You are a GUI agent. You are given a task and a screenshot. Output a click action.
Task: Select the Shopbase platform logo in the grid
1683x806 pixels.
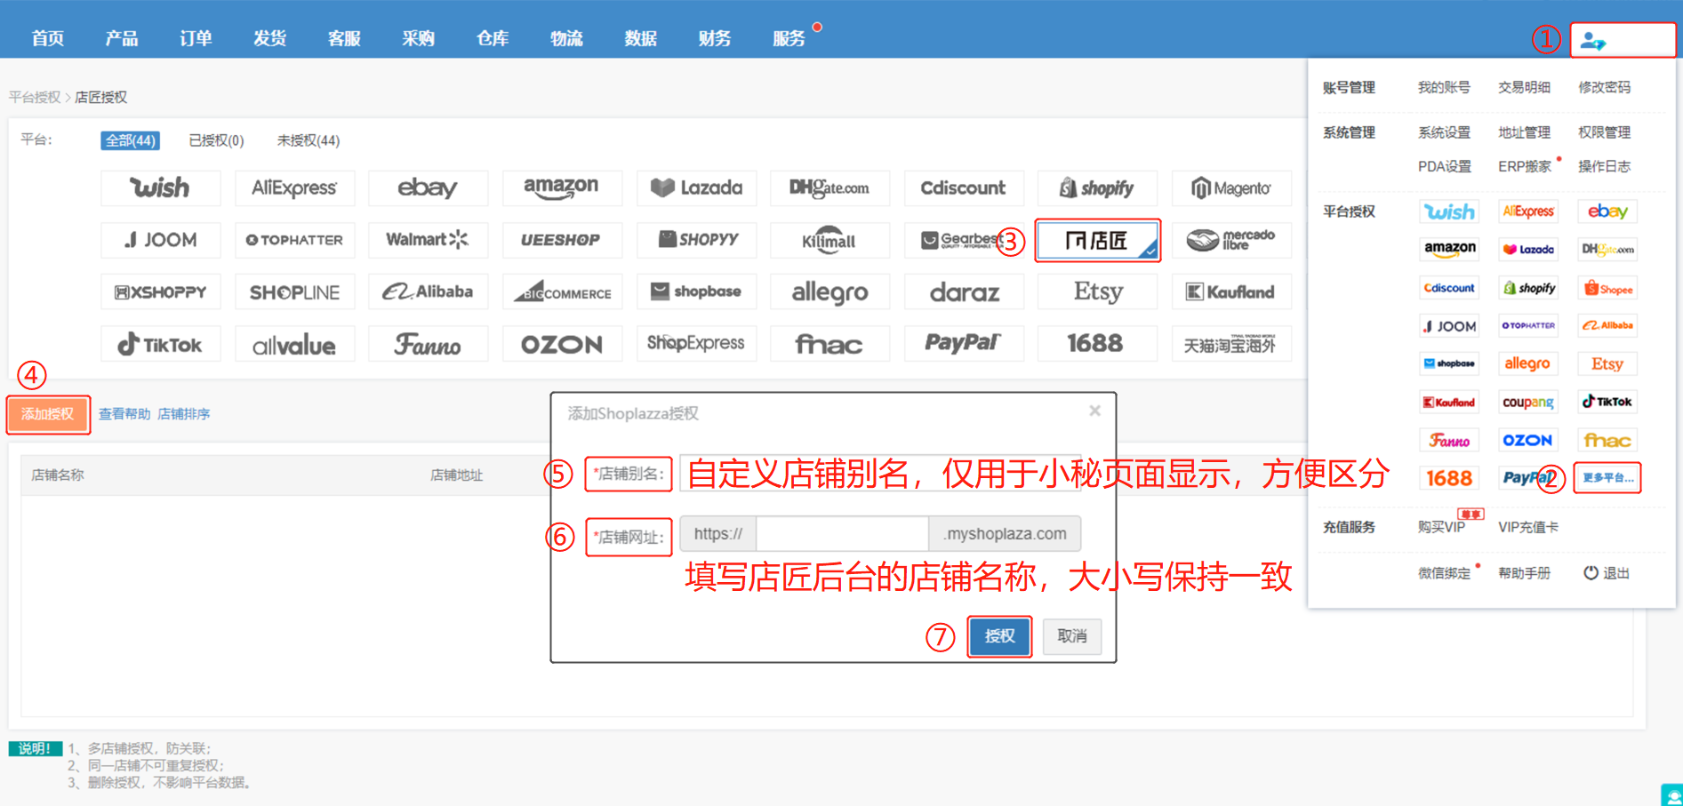pyautogui.click(x=696, y=291)
